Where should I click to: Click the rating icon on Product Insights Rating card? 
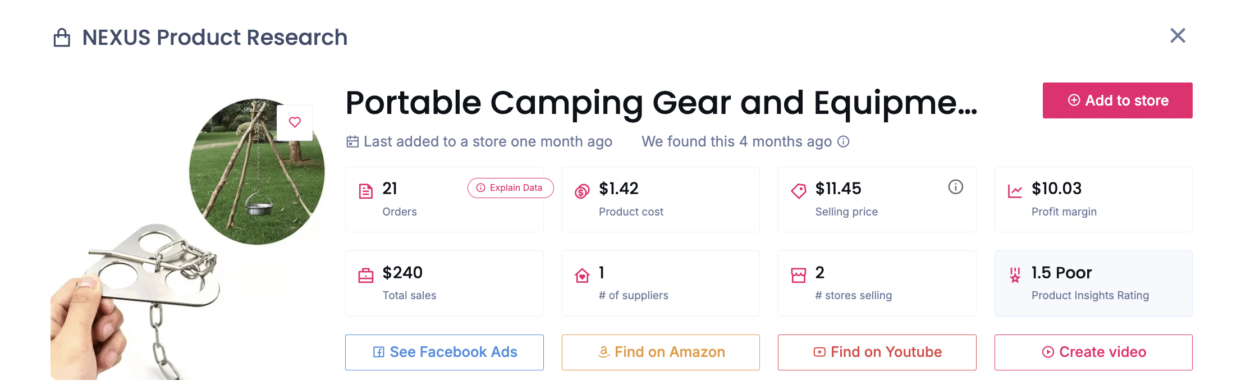click(1014, 275)
